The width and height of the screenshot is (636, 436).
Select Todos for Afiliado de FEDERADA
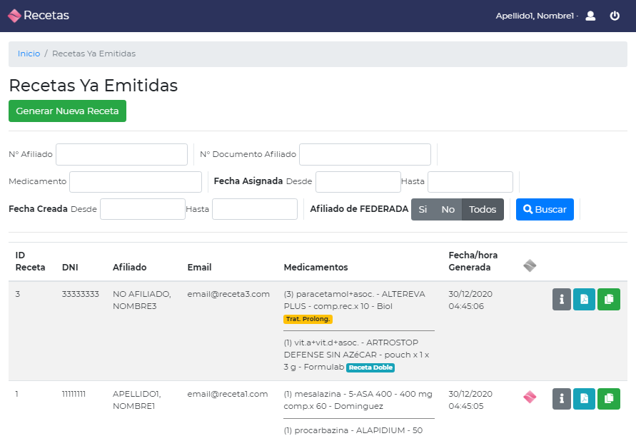tap(483, 210)
